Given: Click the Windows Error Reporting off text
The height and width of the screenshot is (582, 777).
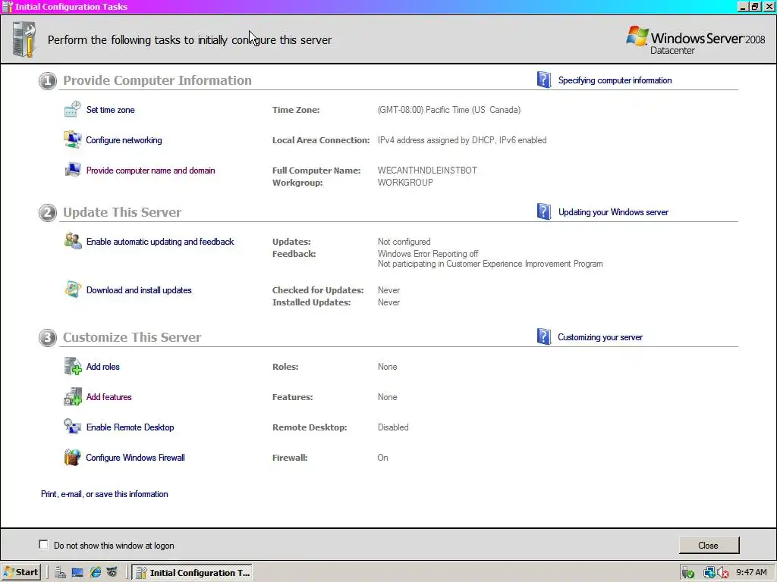Looking at the screenshot, I should 428,254.
